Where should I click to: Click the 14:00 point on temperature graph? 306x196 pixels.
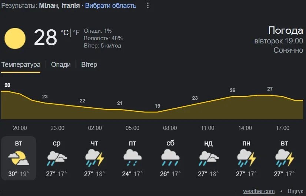point(245,97)
